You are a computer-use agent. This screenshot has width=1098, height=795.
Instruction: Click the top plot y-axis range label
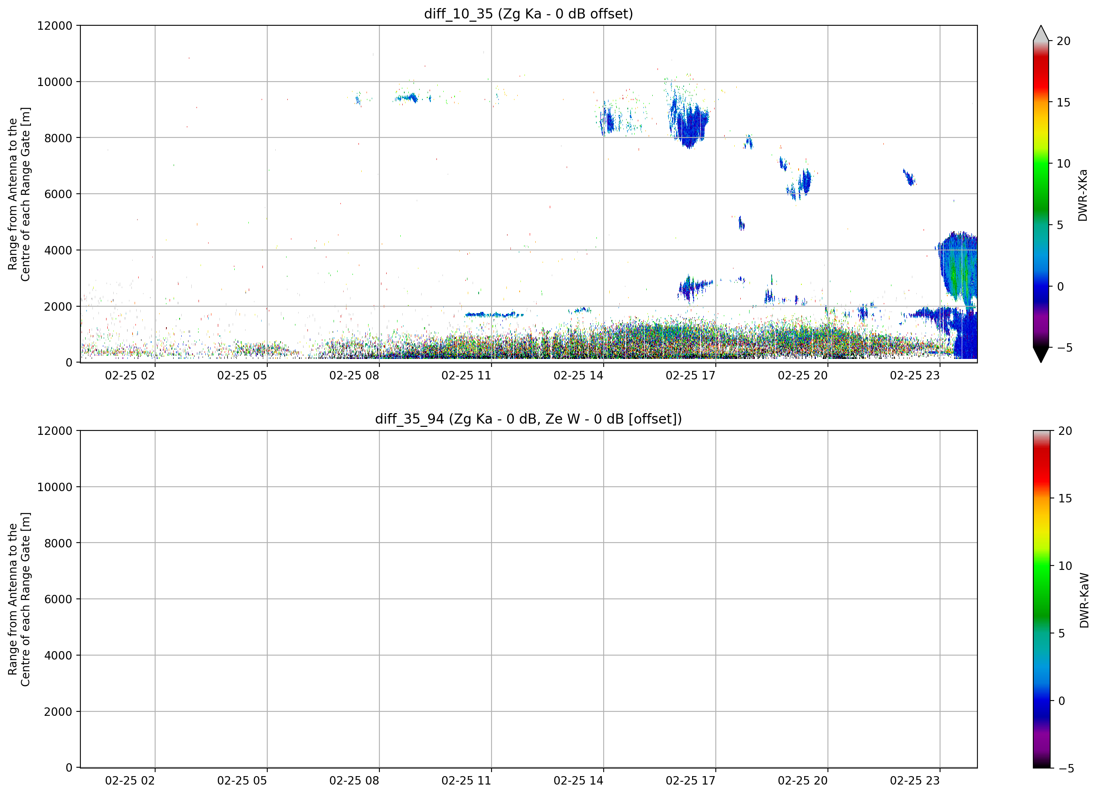[x=19, y=194]
